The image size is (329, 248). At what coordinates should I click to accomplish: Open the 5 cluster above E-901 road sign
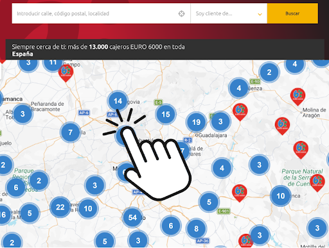[x=209, y=202]
